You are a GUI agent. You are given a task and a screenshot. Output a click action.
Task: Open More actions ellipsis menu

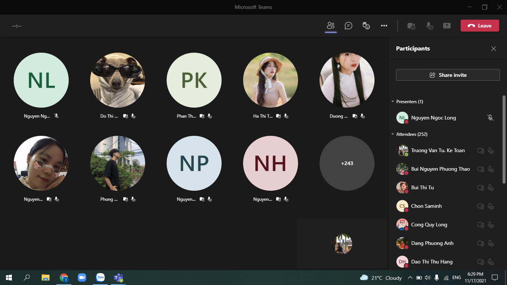point(384,26)
